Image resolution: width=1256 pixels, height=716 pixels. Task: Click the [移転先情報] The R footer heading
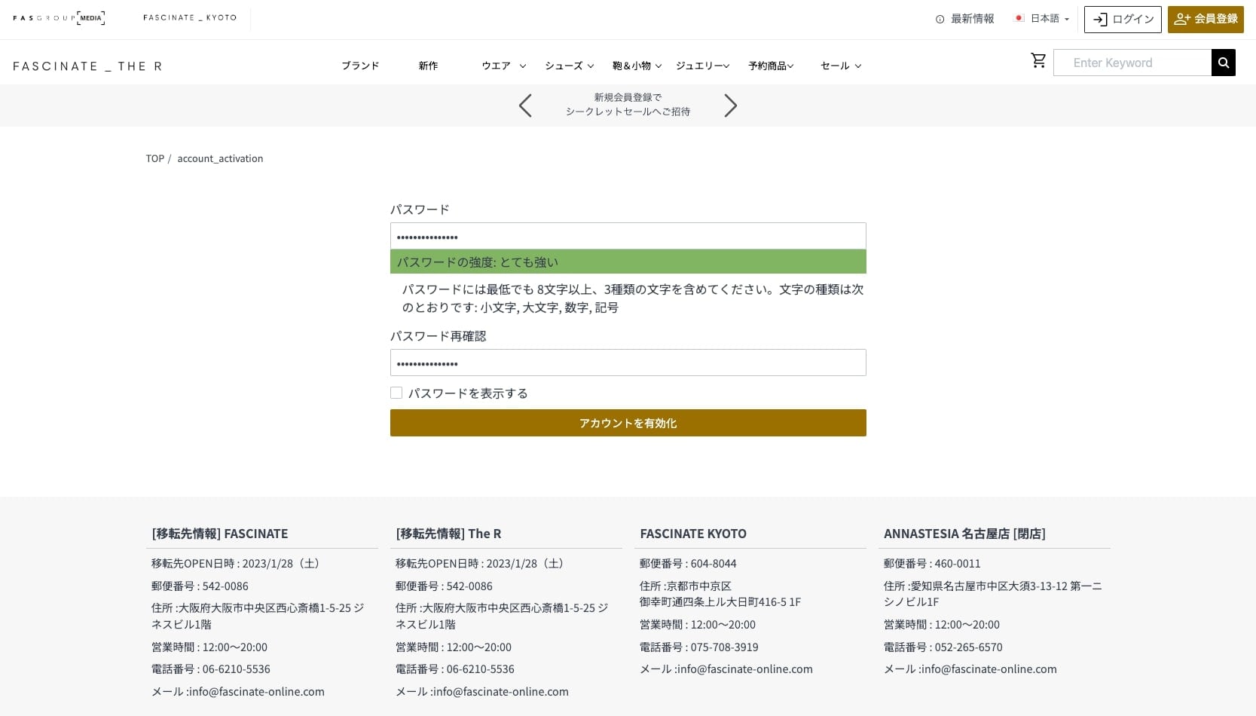(448, 534)
